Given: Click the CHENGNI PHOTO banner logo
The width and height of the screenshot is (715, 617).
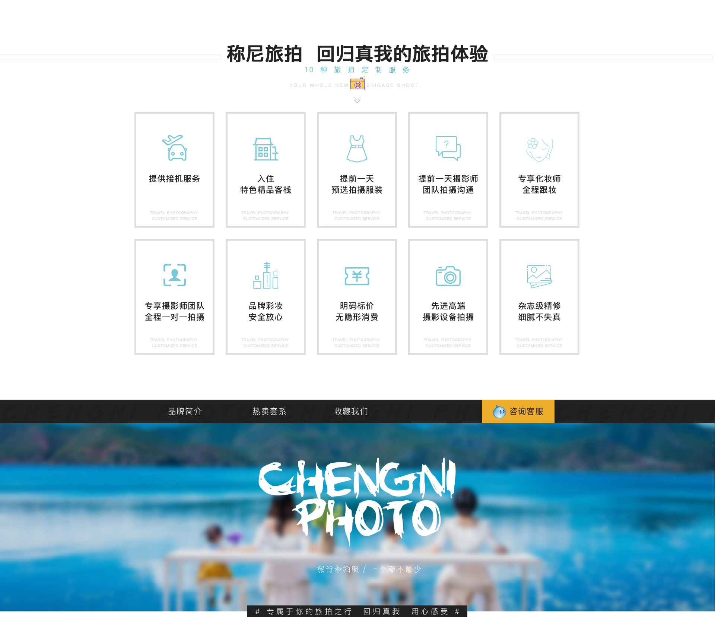Looking at the screenshot, I should [x=357, y=500].
